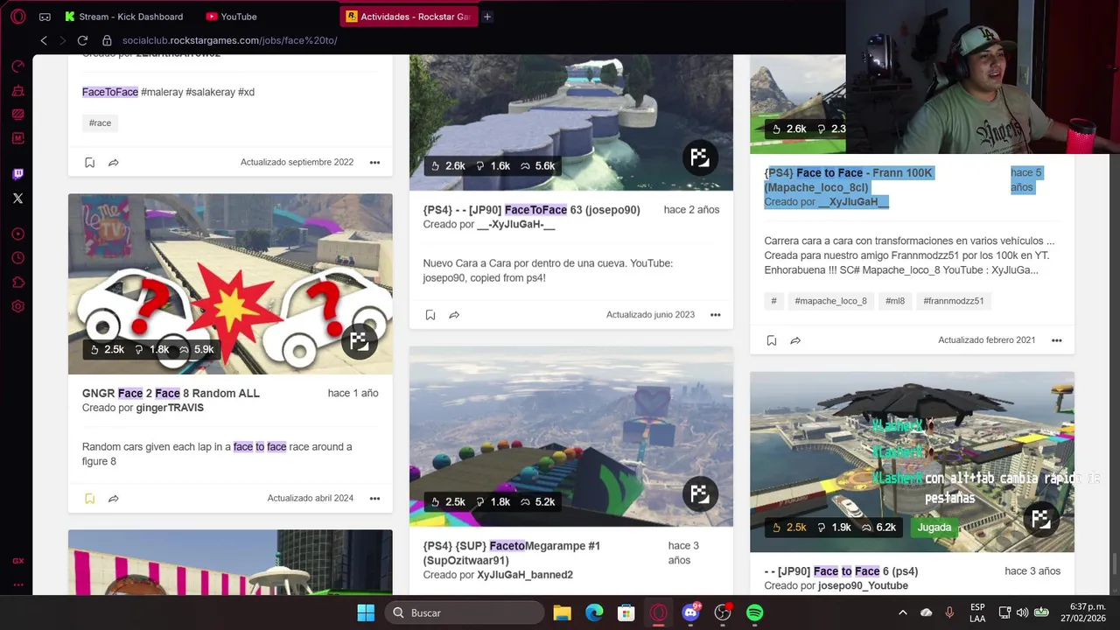Screen dimensions: 1120x630
Task: Open the #frannmodzz51 tag
Action: coord(953,301)
